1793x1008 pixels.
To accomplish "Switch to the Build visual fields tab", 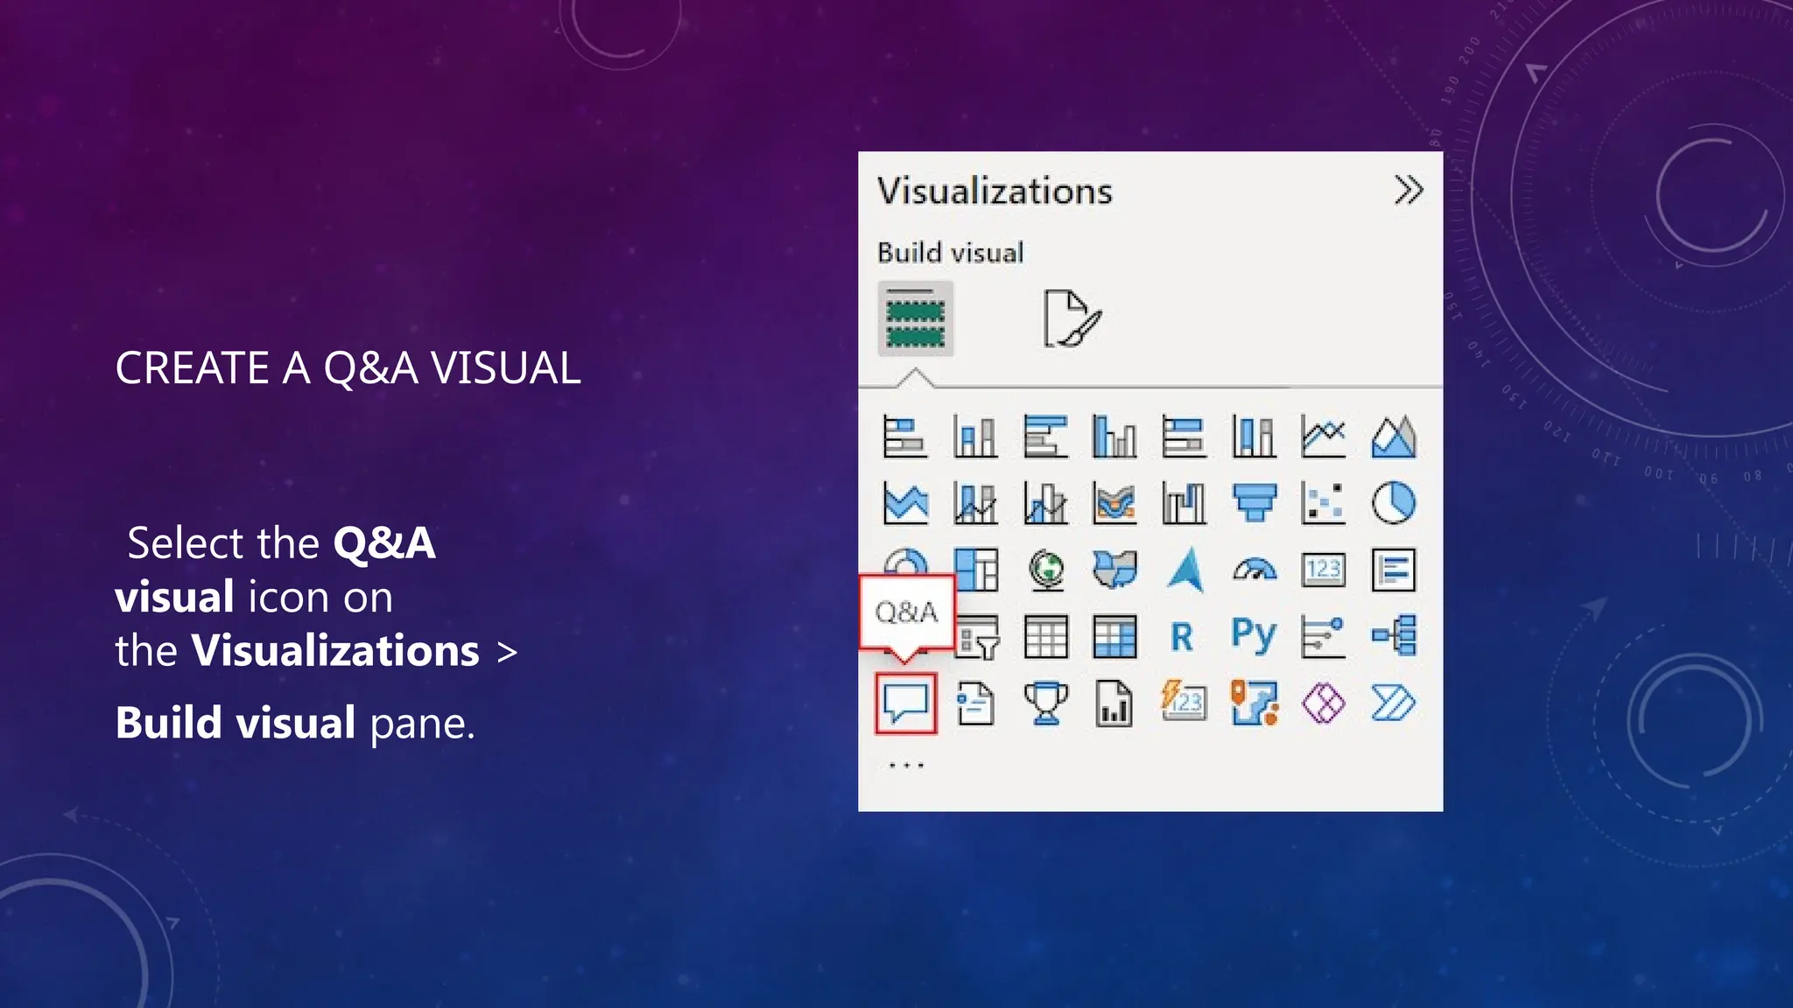I will [x=916, y=318].
